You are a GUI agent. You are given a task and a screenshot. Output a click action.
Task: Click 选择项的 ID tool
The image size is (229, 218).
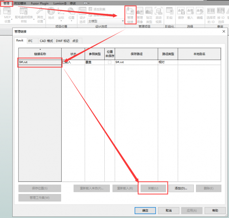[x=211, y=15]
